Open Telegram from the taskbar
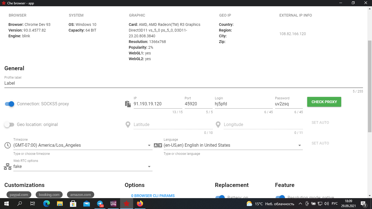Image resolution: width=372 pixels, height=209 pixels. (x=100, y=204)
